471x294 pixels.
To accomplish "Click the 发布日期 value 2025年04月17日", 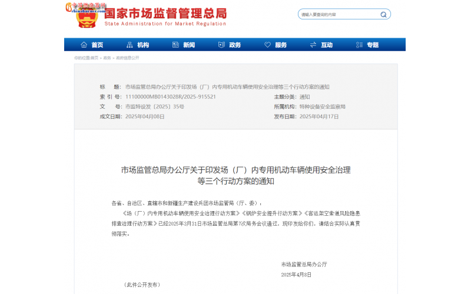I will tap(319, 116).
